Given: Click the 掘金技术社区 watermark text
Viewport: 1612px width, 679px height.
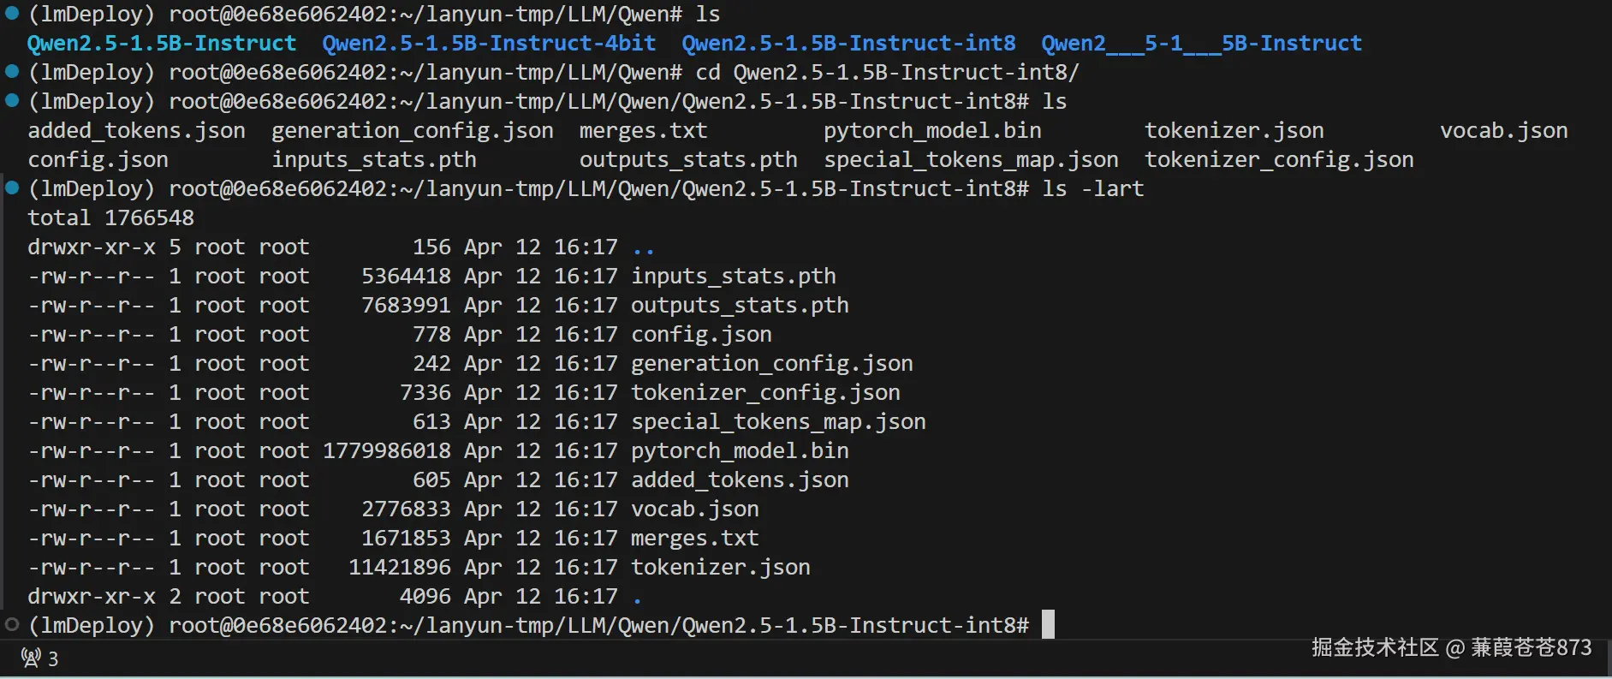Looking at the screenshot, I should click(1374, 647).
